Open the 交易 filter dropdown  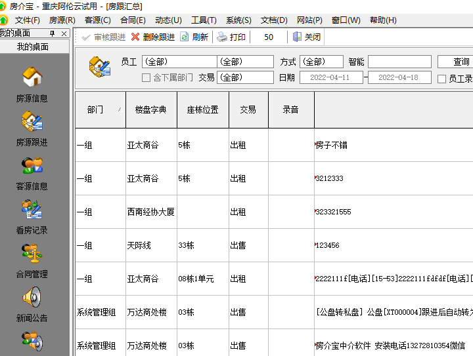245,77
